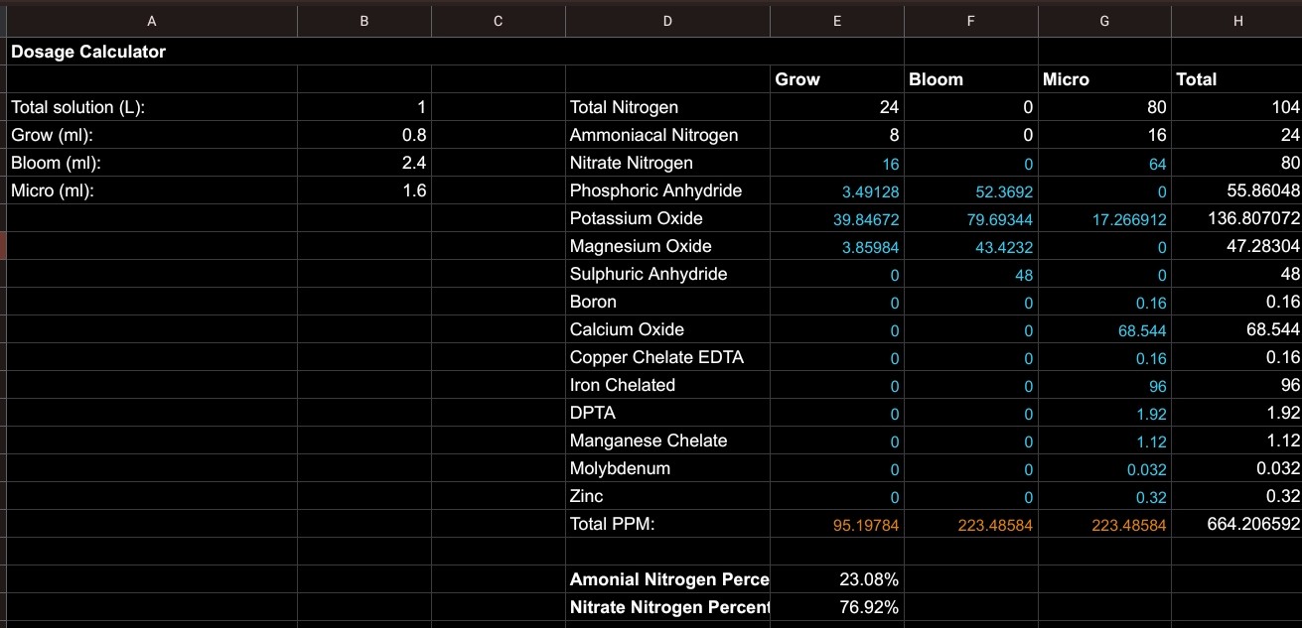This screenshot has height=628, width=1302.
Task: Click the Total PPM sum 664.206592
Action: pyautogui.click(x=1236, y=524)
